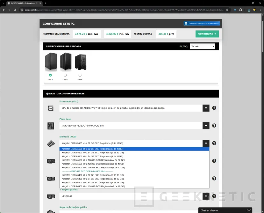264x213 pixels.
Task: Close the PCSPECIALIST tab
Action: pyautogui.click(x=40, y=3)
